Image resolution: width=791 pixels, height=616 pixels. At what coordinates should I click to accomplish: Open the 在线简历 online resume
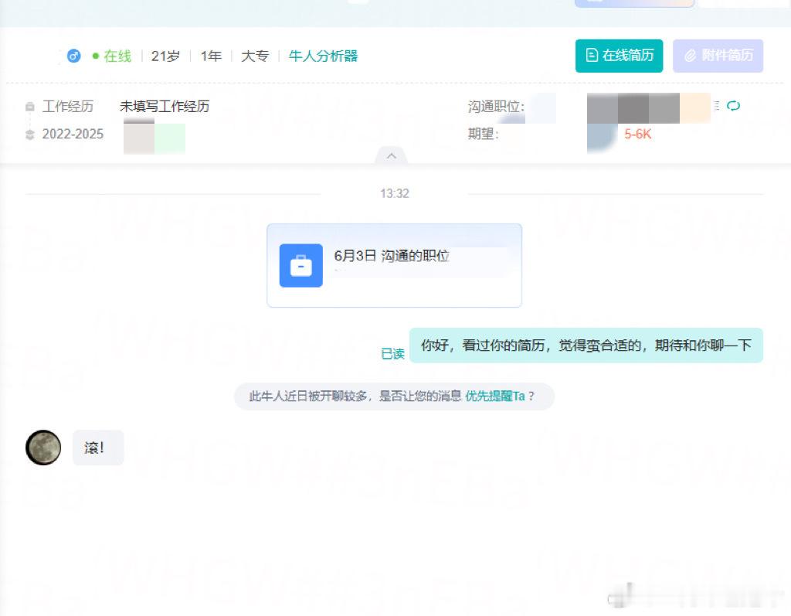click(619, 56)
